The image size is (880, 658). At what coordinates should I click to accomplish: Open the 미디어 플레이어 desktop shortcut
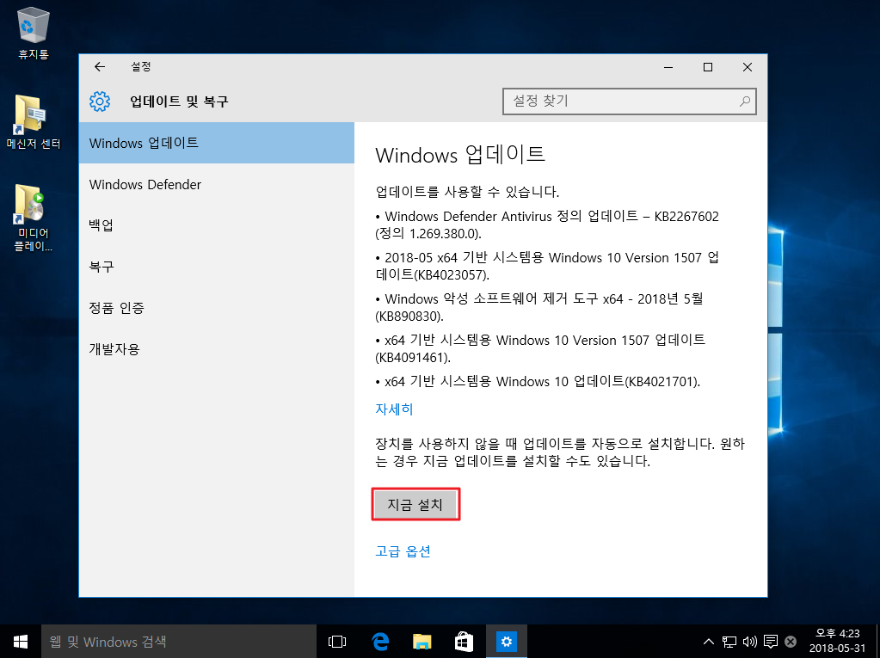[34, 218]
